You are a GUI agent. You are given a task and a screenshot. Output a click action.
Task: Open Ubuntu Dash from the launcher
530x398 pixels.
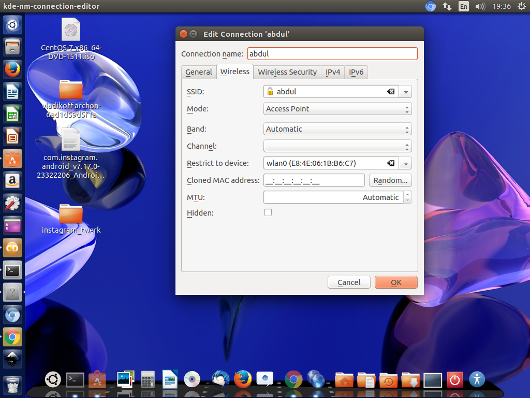[12, 25]
